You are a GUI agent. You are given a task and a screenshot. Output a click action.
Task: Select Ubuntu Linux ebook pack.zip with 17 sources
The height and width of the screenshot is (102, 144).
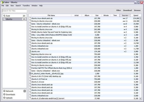coord(84,18)
